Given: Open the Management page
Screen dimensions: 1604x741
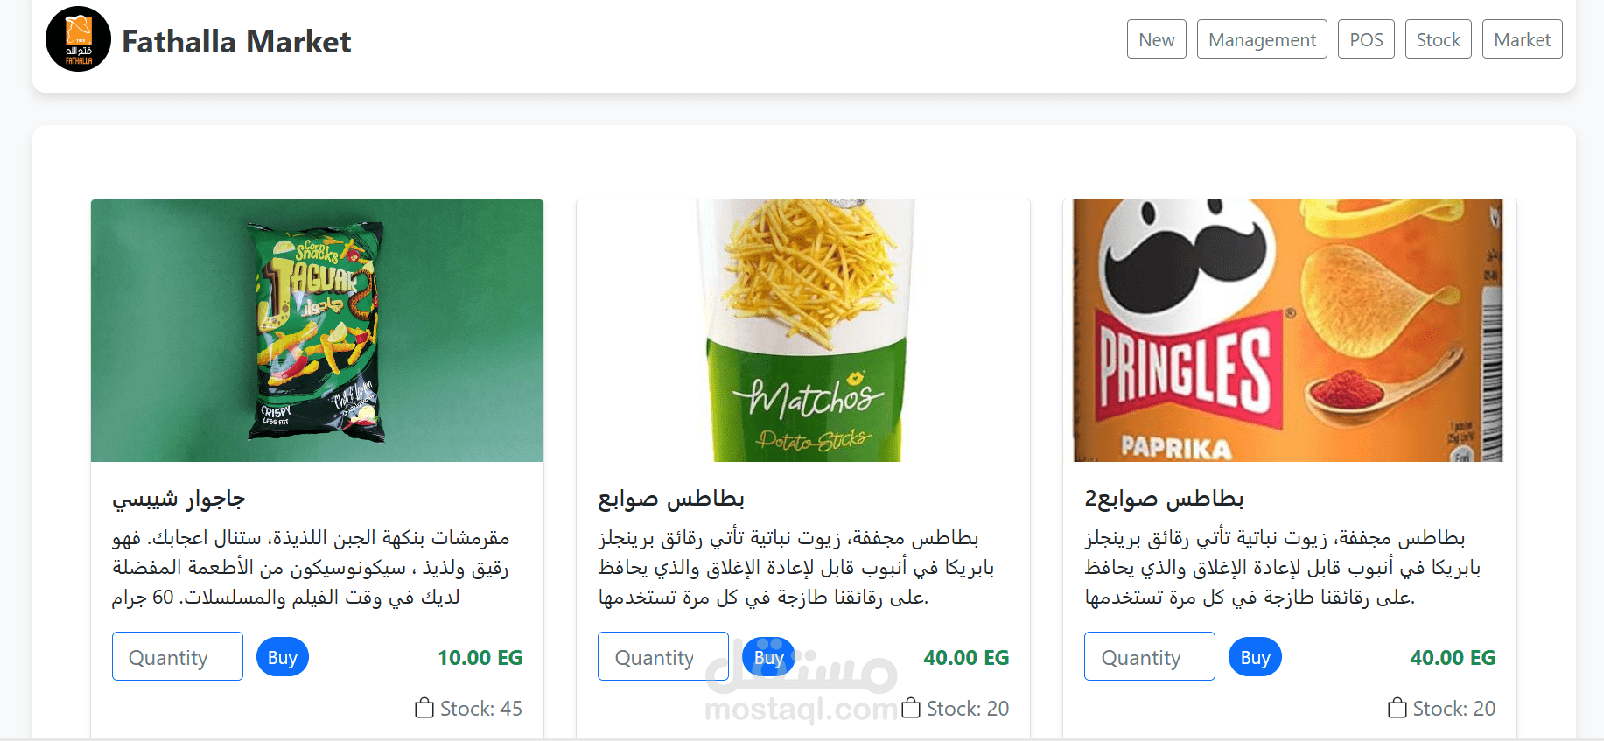Looking at the screenshot, I should [1262, 39].
